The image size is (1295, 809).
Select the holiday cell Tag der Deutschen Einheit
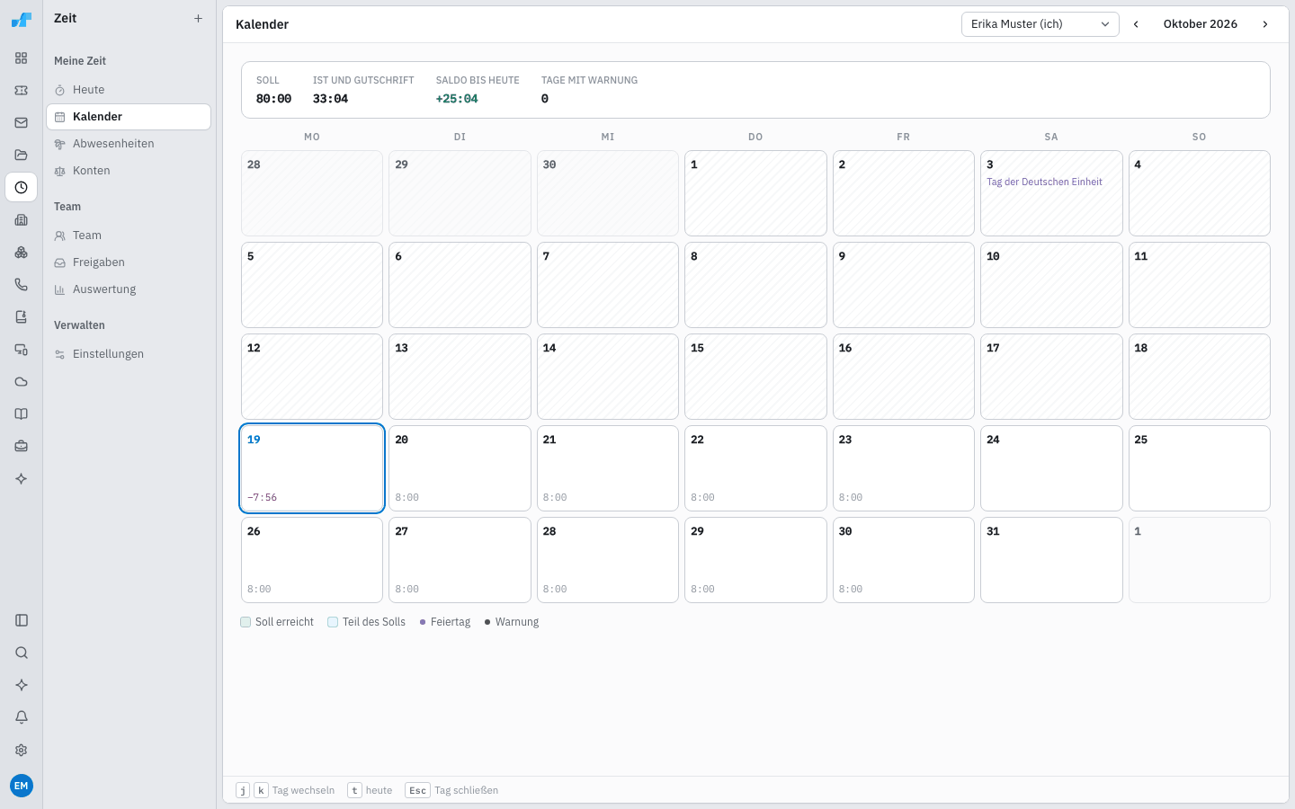(x=1051, y=193)
